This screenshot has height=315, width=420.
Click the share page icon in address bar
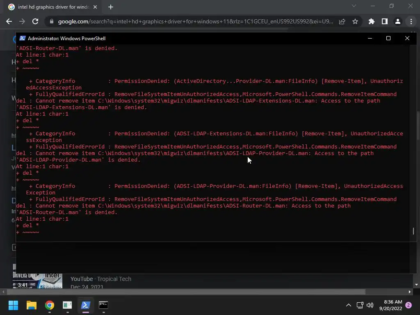[x=342, y=21]
